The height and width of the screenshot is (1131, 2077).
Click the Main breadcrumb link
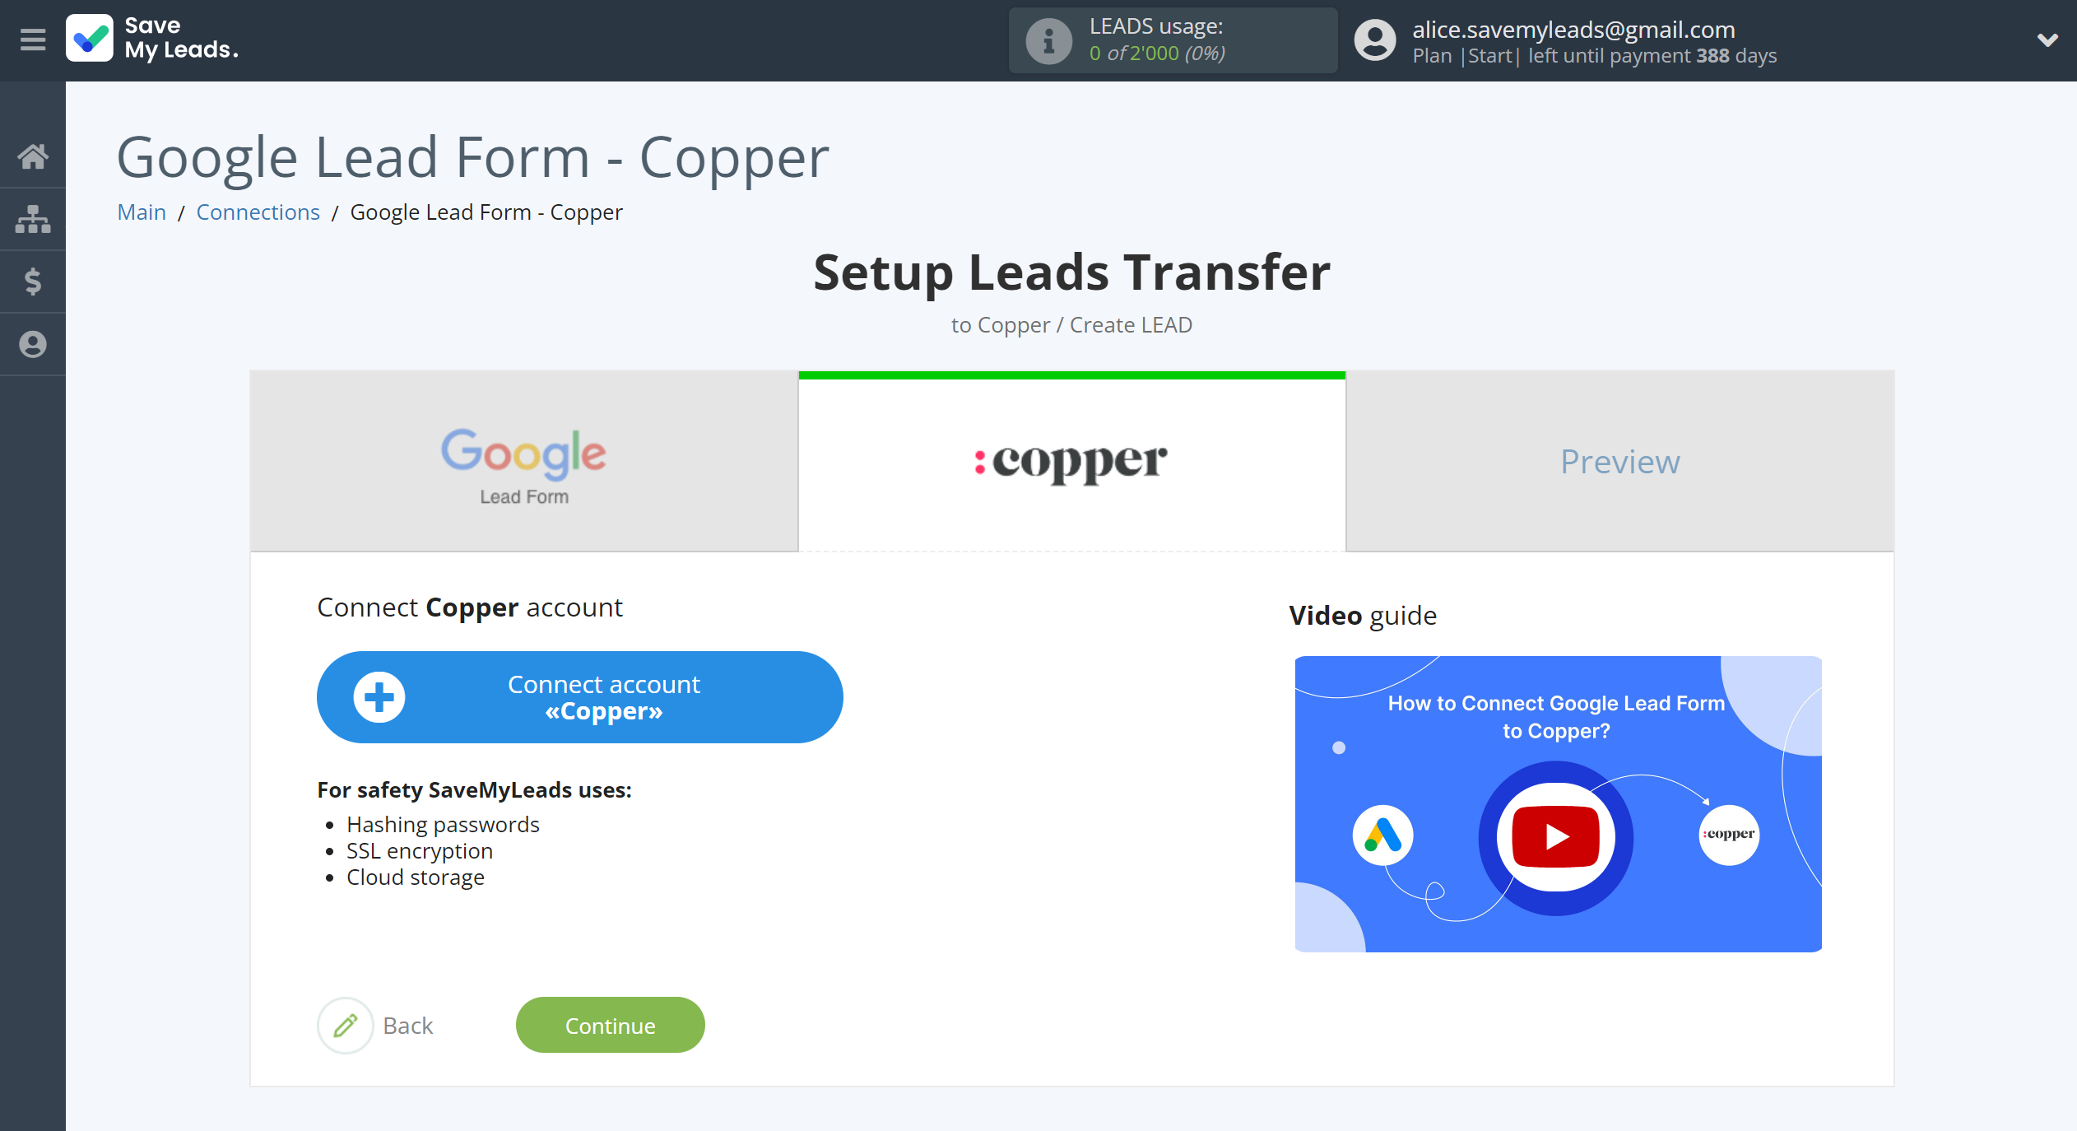(x=141, y=212)
